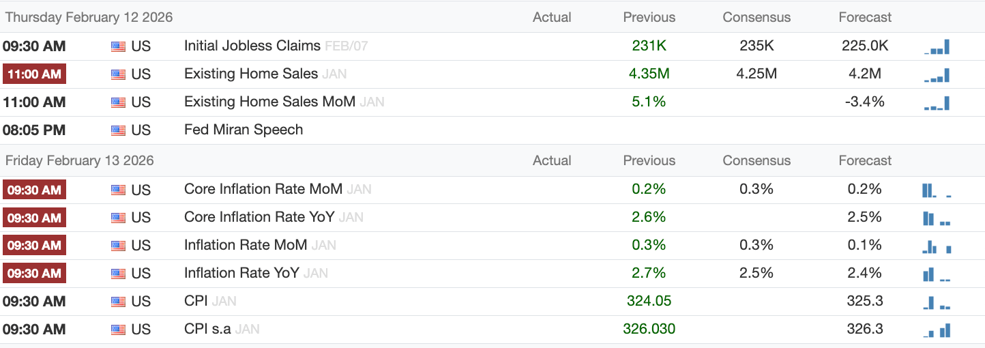Screen dimensions: 985x348
Task: Open the Core Inflation Rate MoM chart icon
Action: 936,190
